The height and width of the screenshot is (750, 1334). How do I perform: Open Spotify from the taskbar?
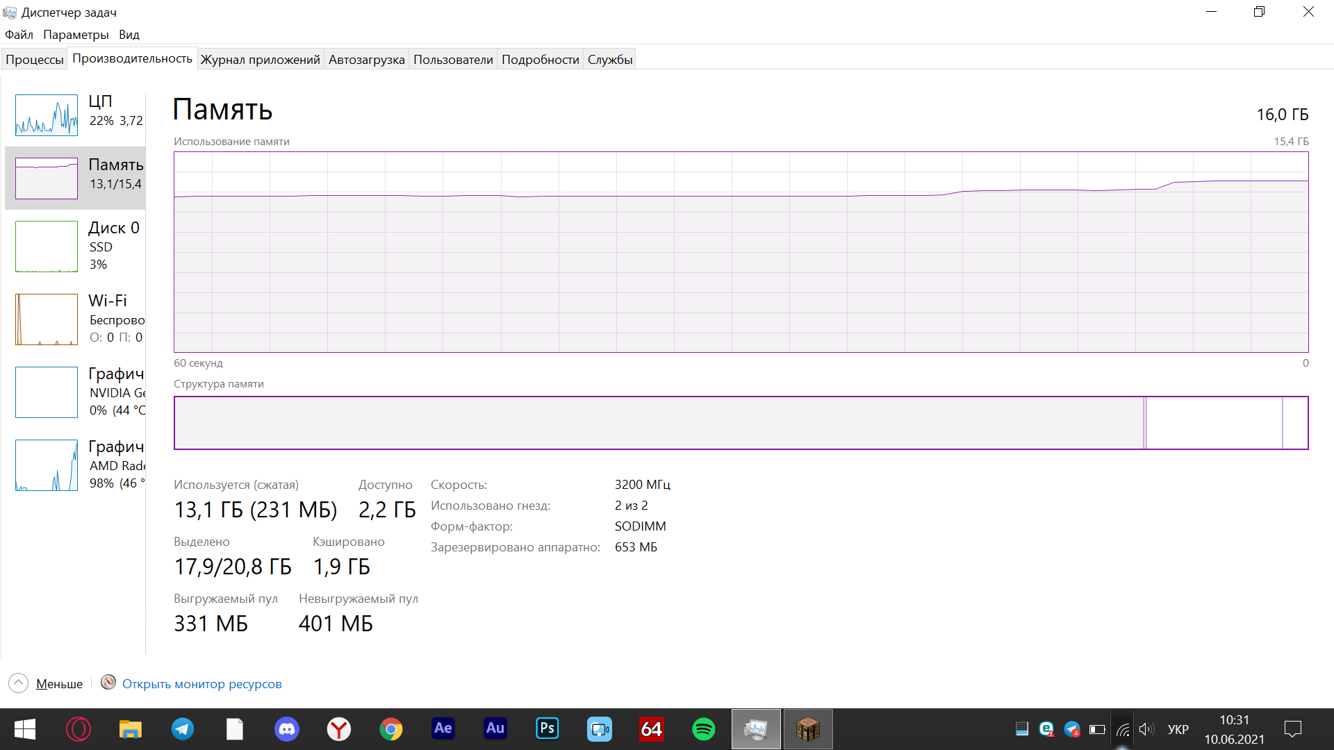click(x=703, y=729)
